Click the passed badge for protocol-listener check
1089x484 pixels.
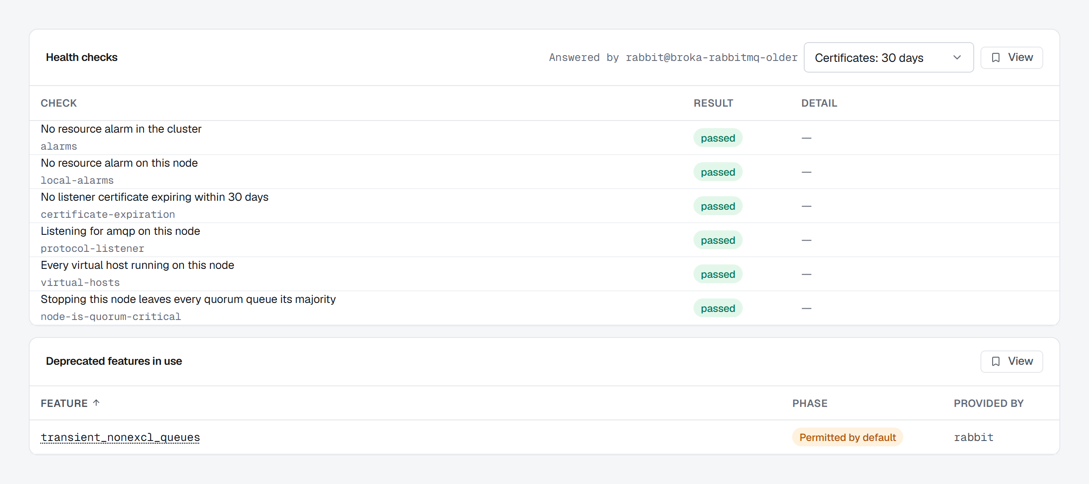click(718, 240)
